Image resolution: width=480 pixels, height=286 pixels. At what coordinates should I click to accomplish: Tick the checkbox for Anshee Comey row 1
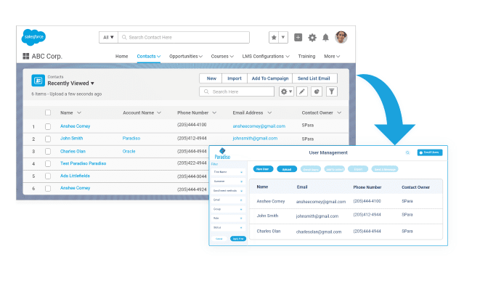click(x=48, y=126)
